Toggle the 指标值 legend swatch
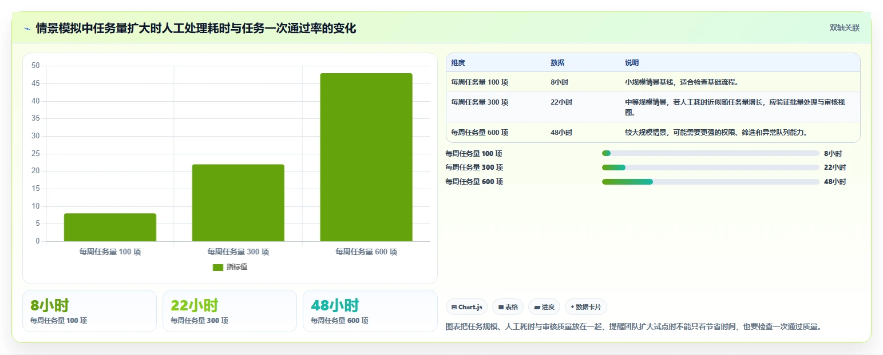Viewport: 883px width, 355px height. (x=218, y=267)
